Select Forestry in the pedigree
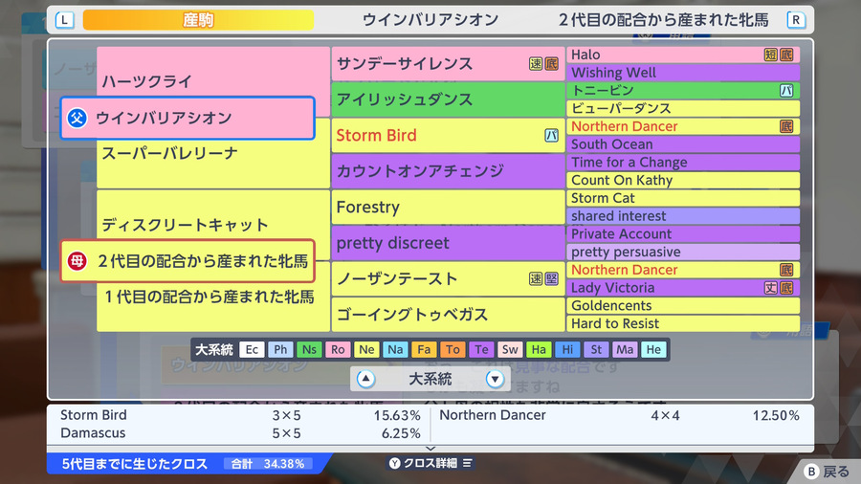The image size is (861, 484). [x=448, y=207]
